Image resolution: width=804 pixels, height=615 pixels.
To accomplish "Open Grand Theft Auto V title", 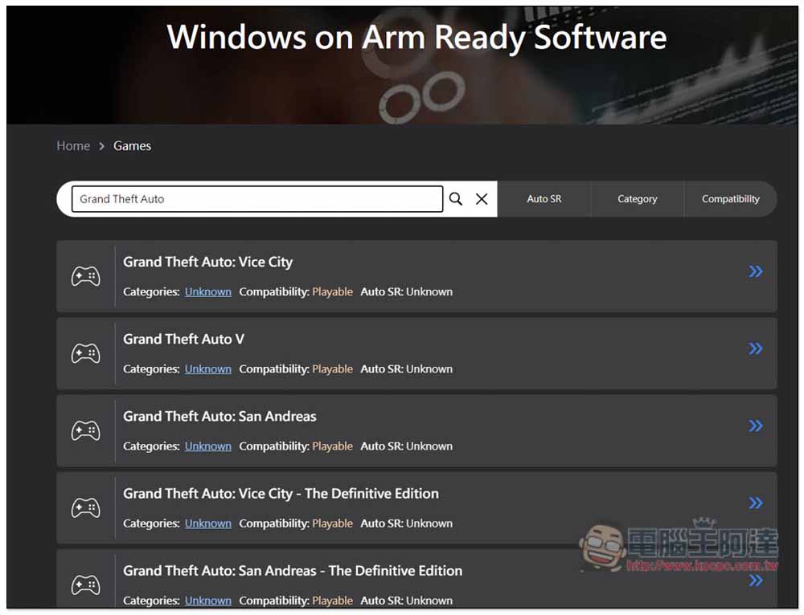I will (x=183, y=339).
